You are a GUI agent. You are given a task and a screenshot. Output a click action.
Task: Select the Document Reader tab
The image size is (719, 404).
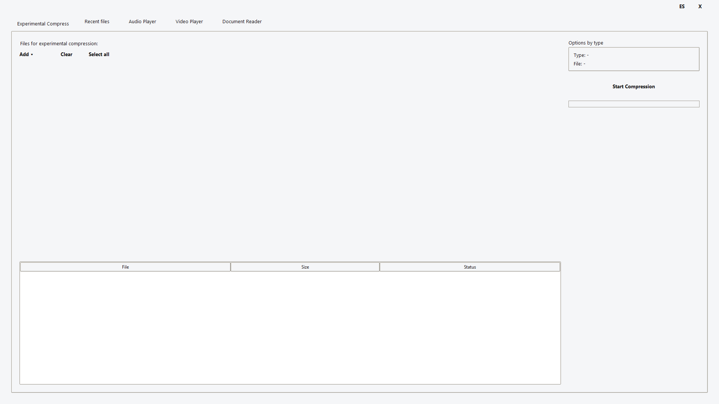pyautogui.click(x=242, y=22)
